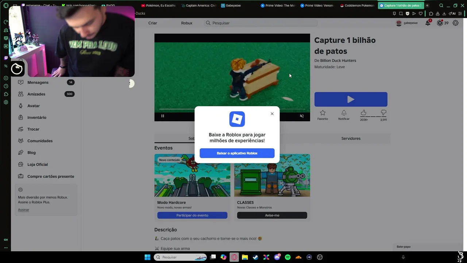Click the shield privacy icon in the address bar
Image resolution: width=467 pixels, height=263 pixels.
pos(407,14)
